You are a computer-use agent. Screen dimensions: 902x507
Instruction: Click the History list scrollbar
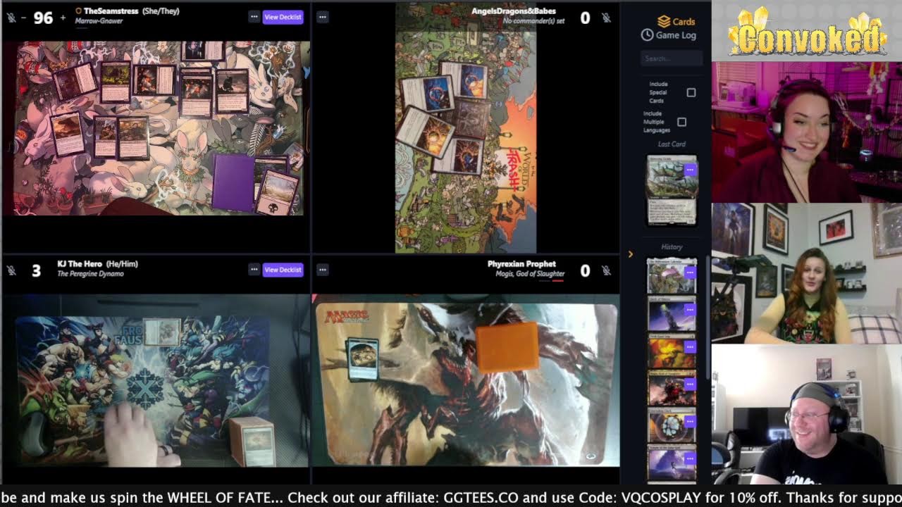(x=707, y=317)
